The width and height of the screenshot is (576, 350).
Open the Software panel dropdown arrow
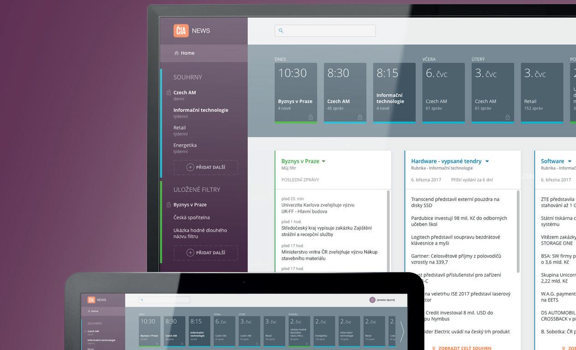570,162
